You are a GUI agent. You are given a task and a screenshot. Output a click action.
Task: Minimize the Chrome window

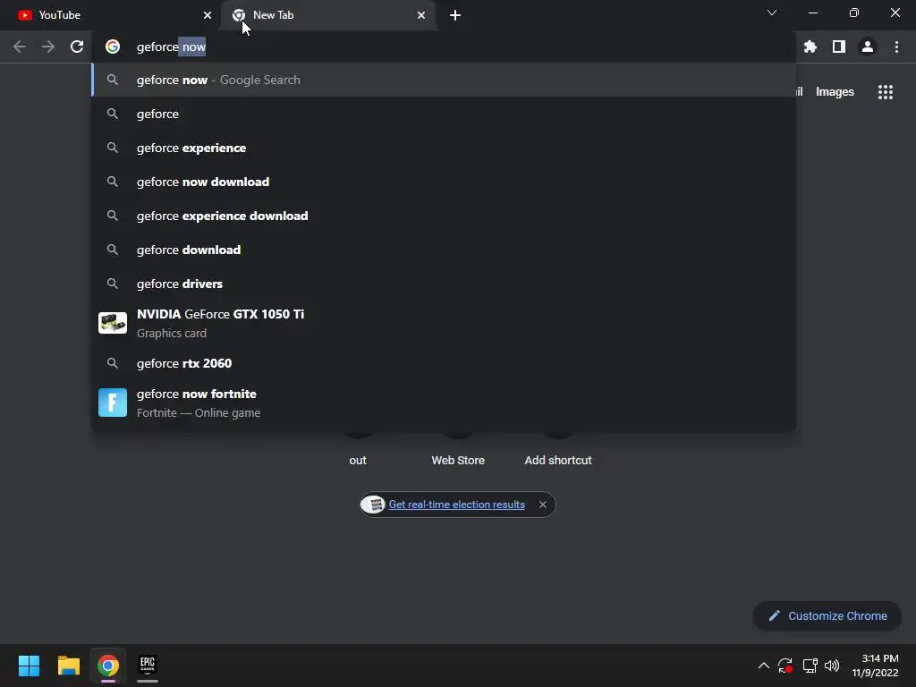click(x=812, y=13)
